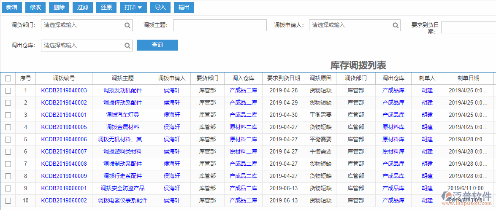Click the search icon in 调出仓库 field

127,46
